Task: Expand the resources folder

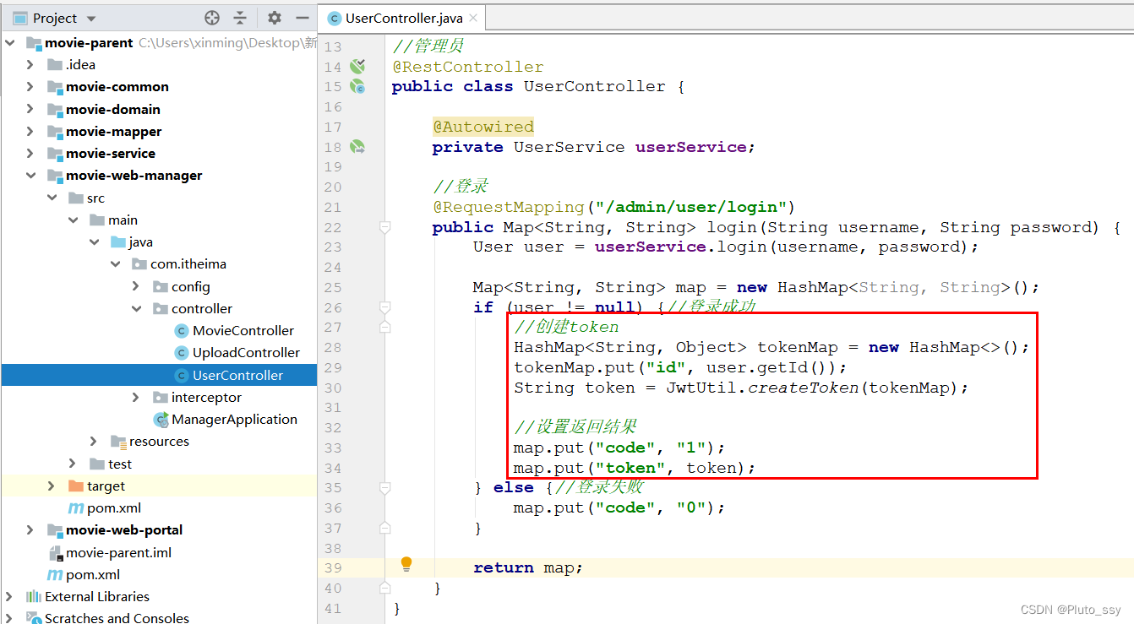Action: tap(94, 441)
